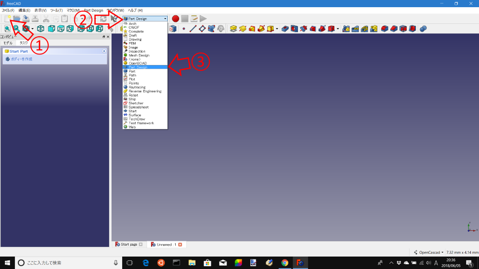Image resolution: width=479 pixels, height=269 pixels.
Task: Click the Pocket tool icon
Action: click(x=285, y=29)
